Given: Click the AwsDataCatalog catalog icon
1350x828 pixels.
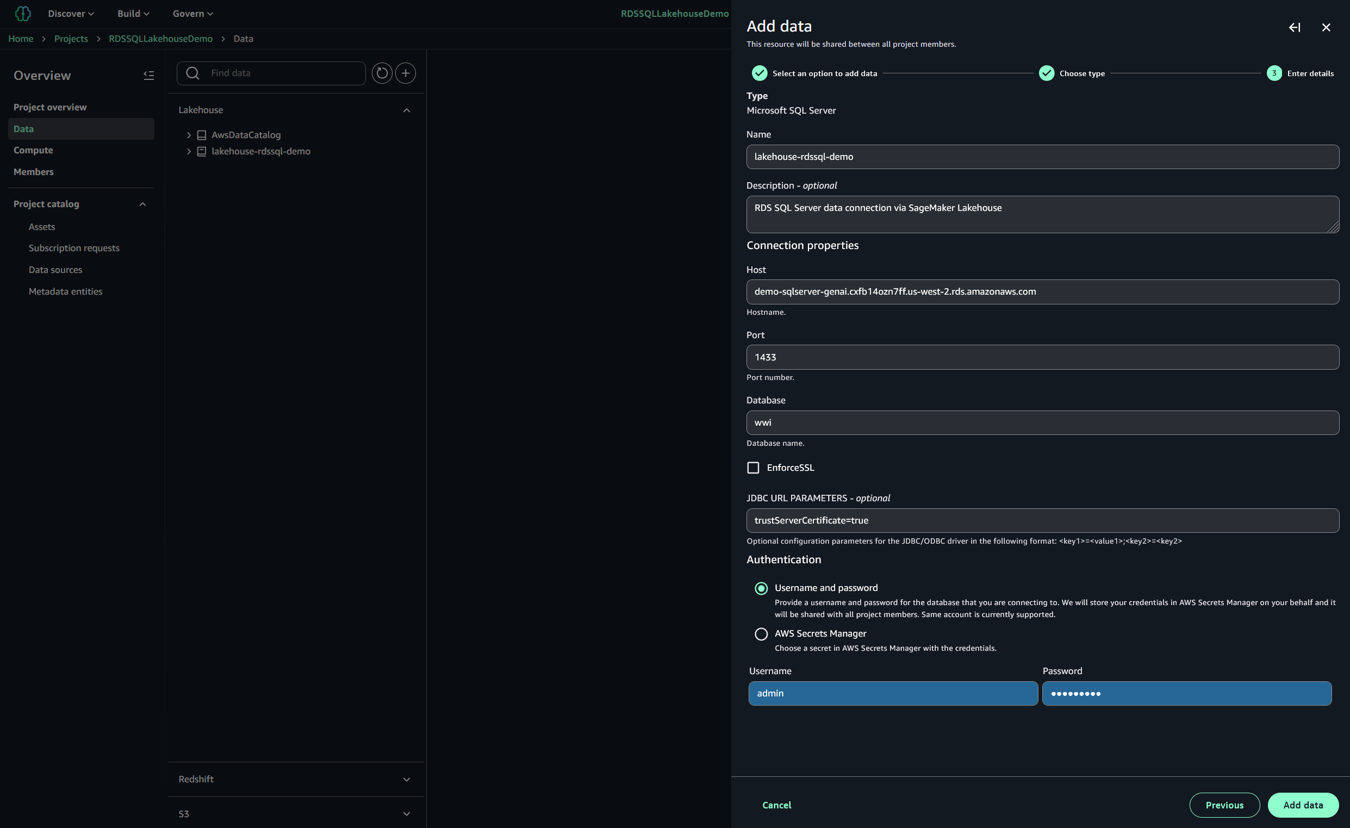Looking at the screenshot, I should 202,135.
